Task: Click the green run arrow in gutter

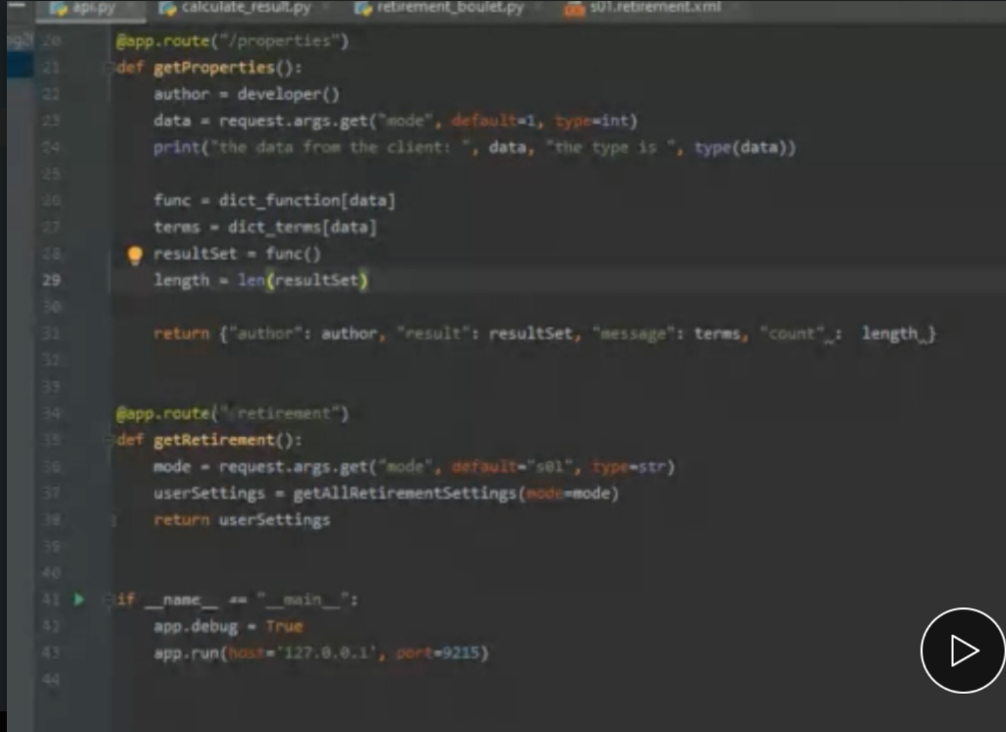Action: [x=79, y=599]
